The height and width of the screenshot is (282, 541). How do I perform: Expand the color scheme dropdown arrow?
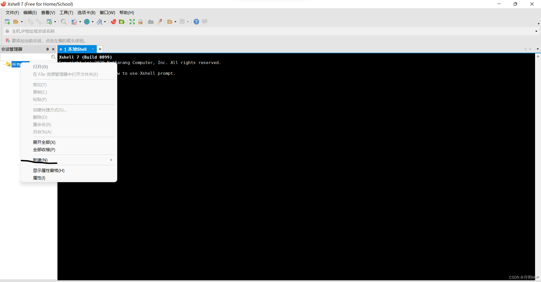[80, 22]
